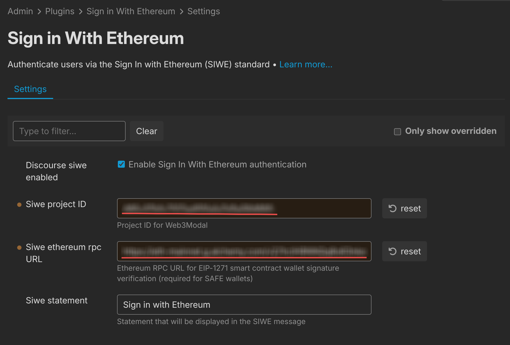510x345 pixels.
Task: Click the orange override dot next to Siwe ethereum rpc URL
Action: pyautogui.click(x=19, y=247)
